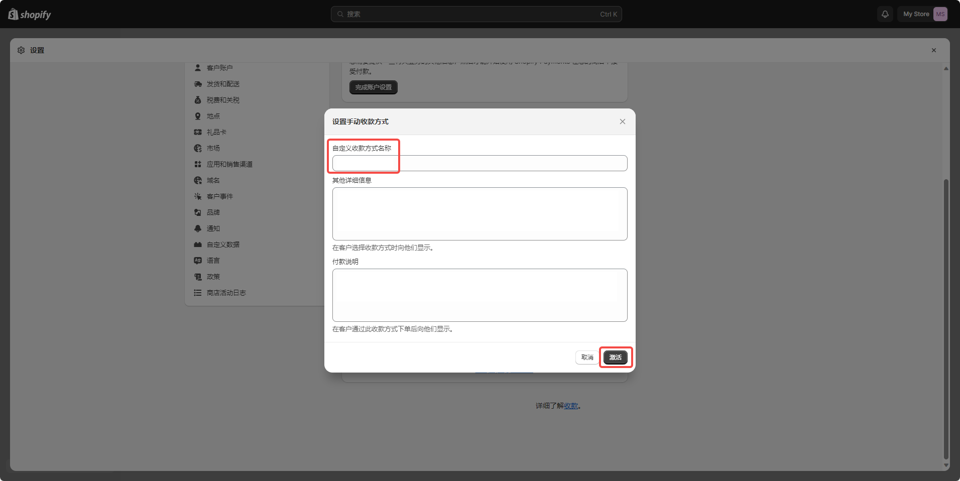
Task: Click the 政策 icon
Action: tap(198, 277)
